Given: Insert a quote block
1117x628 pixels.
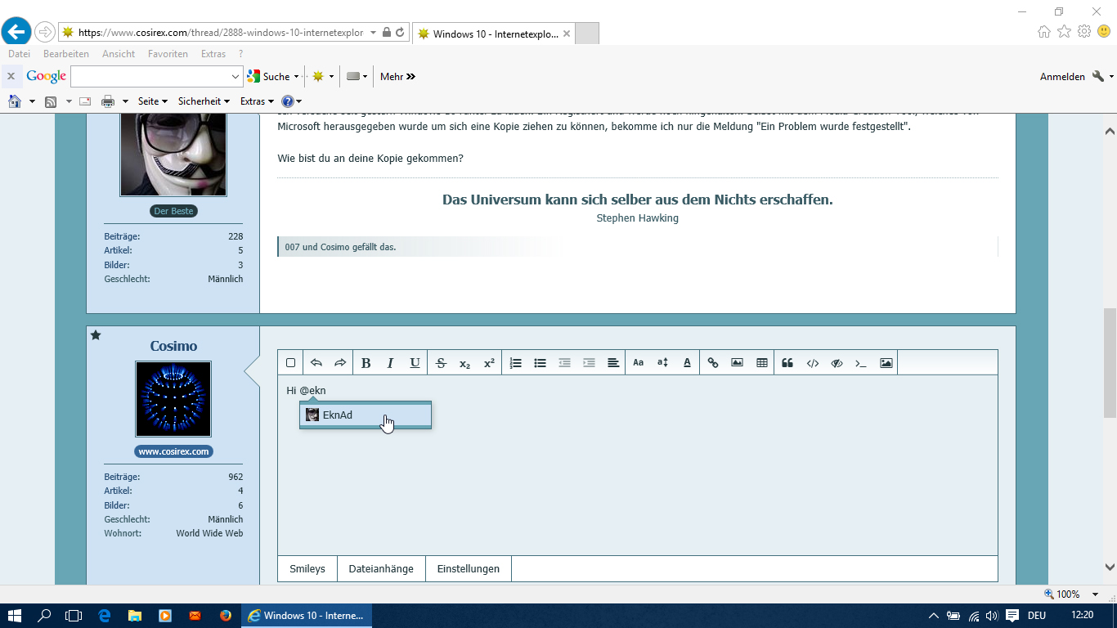Looking at the screenshot, I should point(787,363).
